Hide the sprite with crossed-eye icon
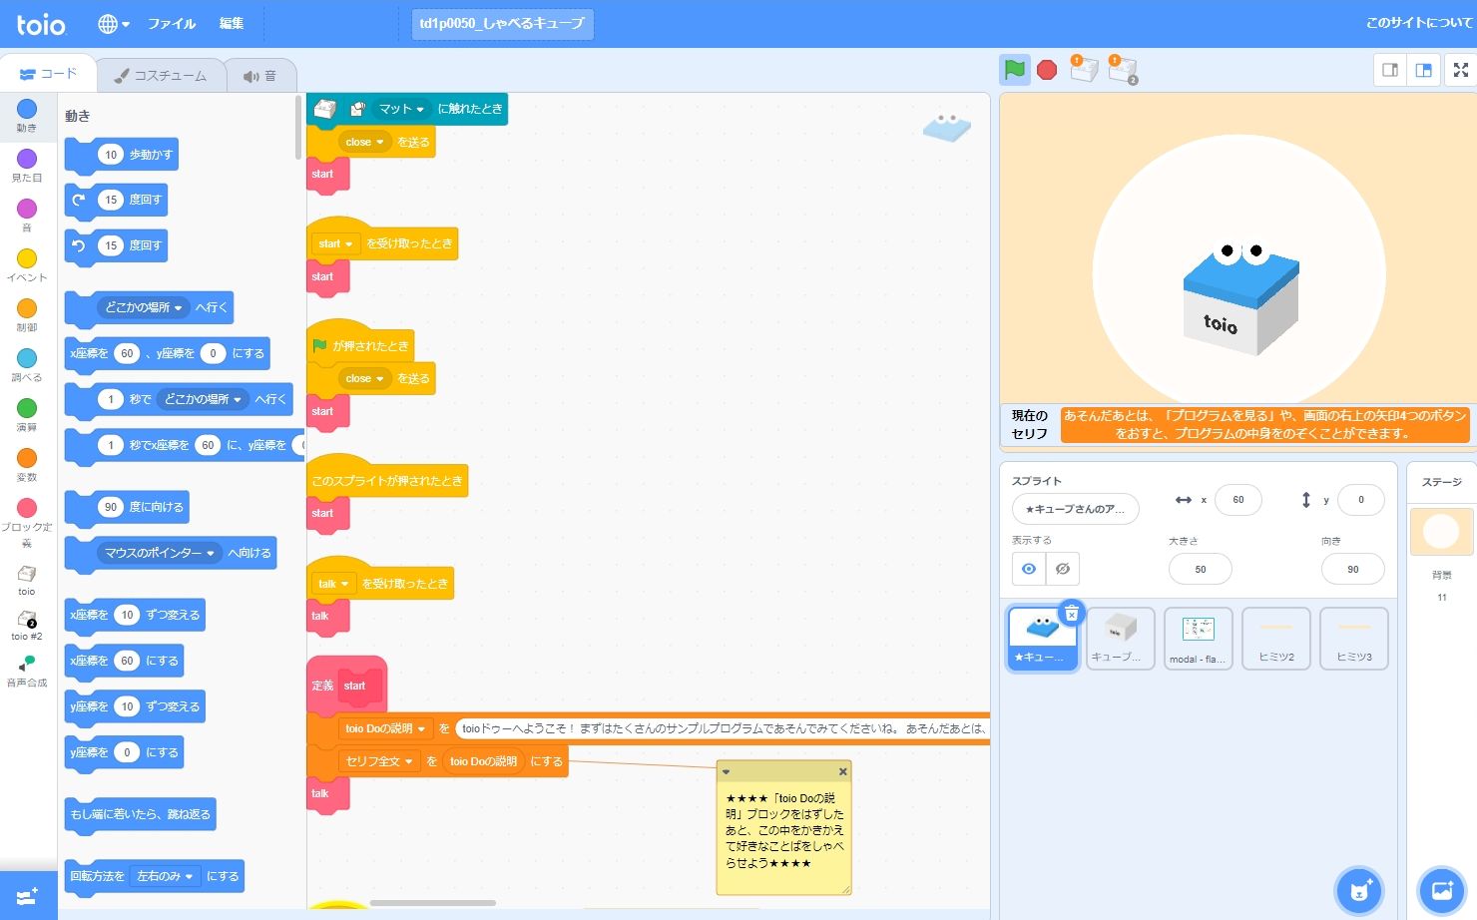 click(x=1063, y=569)
